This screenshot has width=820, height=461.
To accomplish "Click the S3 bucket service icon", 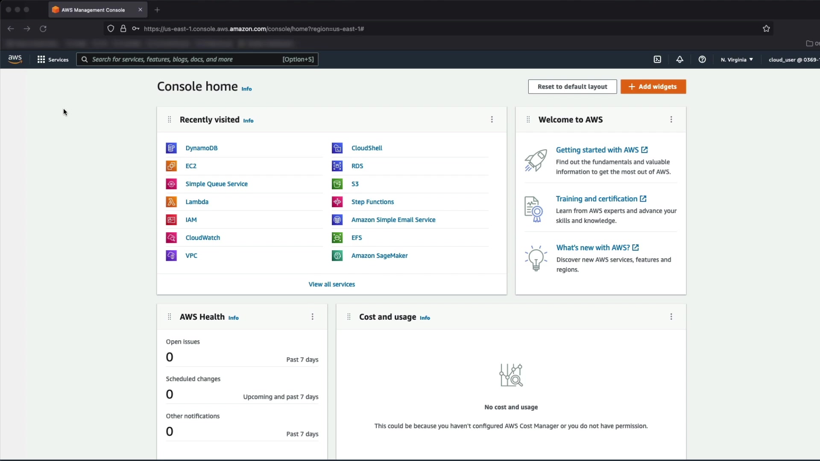I will [337, 184].
